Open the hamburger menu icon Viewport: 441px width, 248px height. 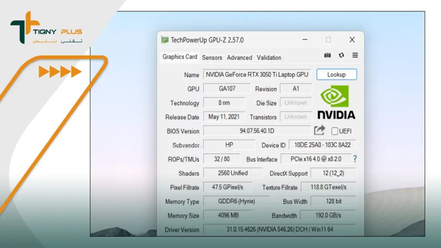[355, 56]
